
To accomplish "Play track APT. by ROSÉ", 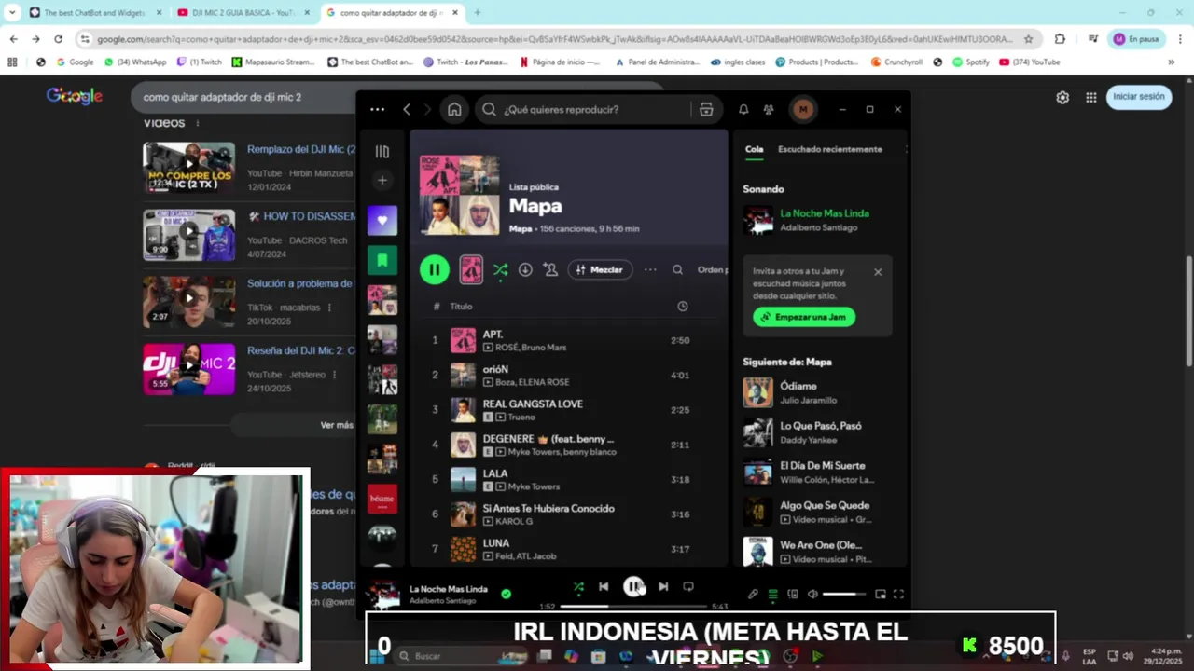I will click(x=569, y=340).
